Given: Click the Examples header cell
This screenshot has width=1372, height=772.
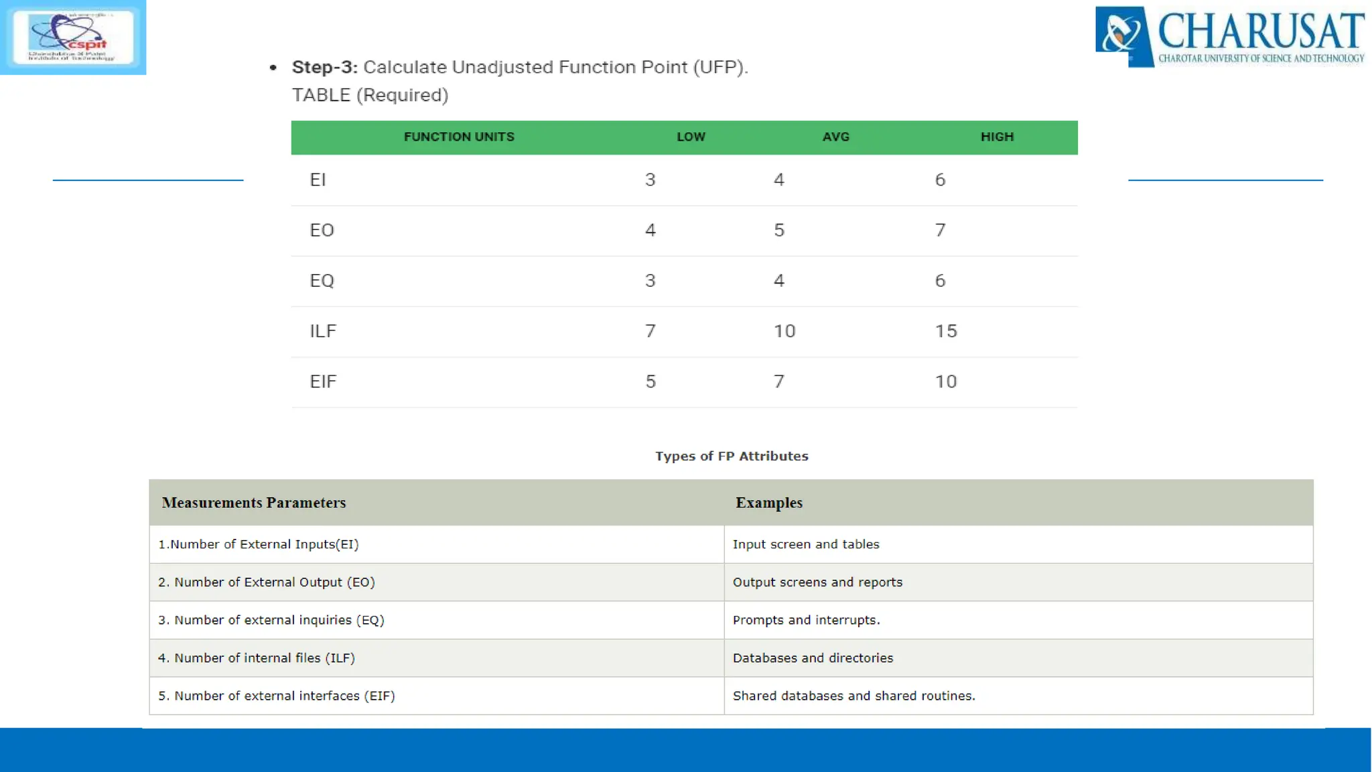Looking at the screenshot, I should point(768,503).
